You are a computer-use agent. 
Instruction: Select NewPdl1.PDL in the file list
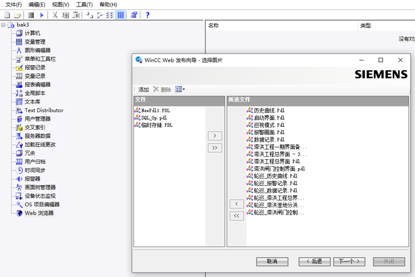(x=155, y=111)
